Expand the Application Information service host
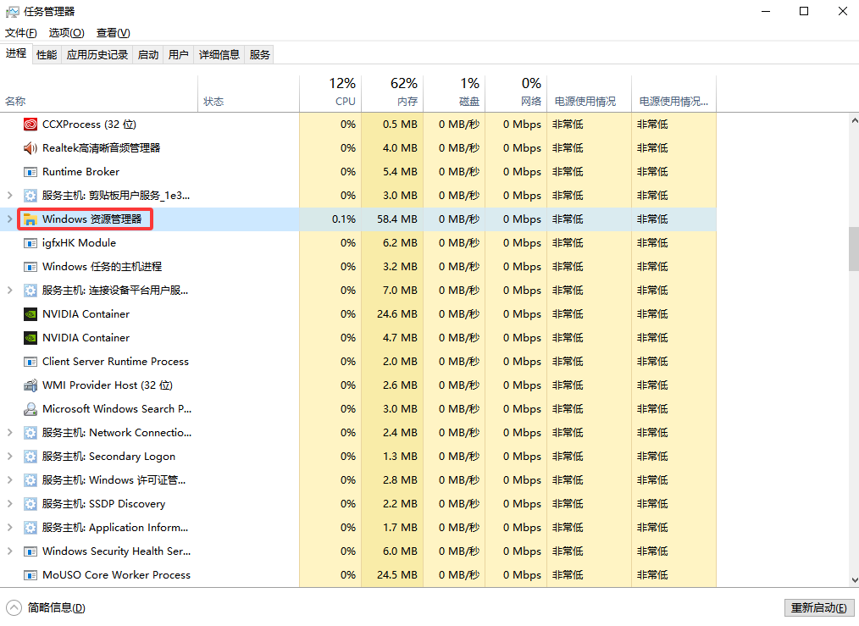Viewport: 859px width, 626px height. 9,528
